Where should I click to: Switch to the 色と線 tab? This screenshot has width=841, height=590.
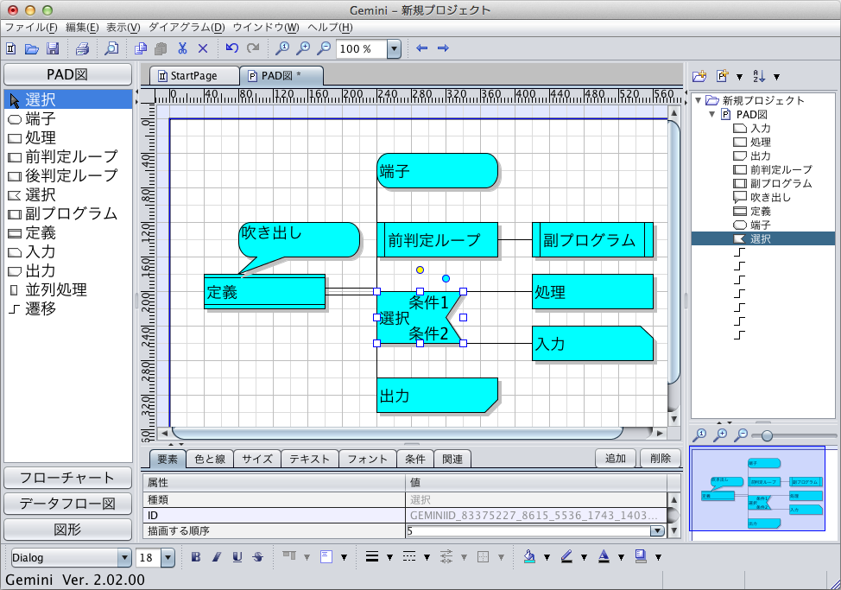210,459
